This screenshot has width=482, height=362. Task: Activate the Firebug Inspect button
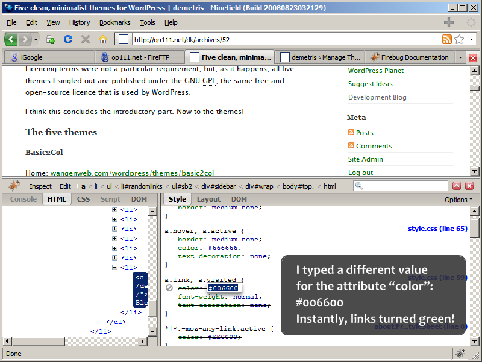click(40, 186)
